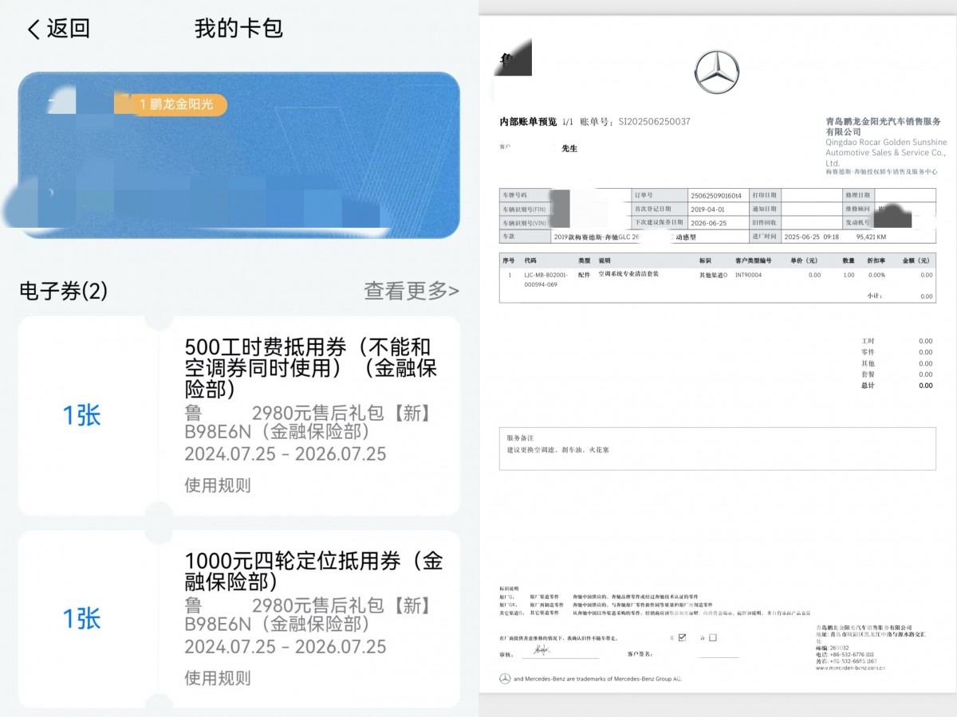Select the 电子券(2) section heading
Viewport: 957px width, 717px height.
click(63, 292)
